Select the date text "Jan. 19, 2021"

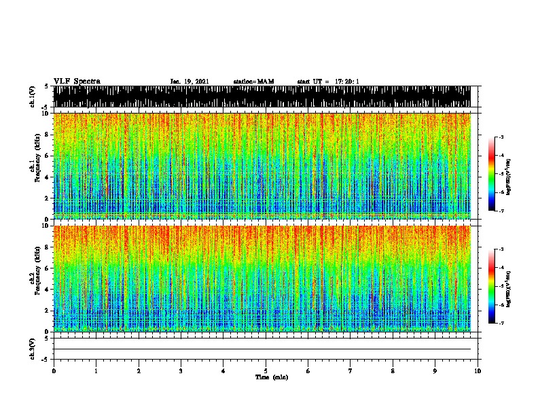click(x=190, y=82)
